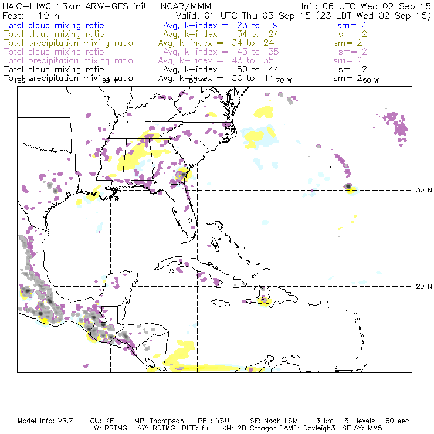Click the black "Total cloud mixing ratio" legend label
This screenshot has width=434, height=434.
[x=54, y=69]
